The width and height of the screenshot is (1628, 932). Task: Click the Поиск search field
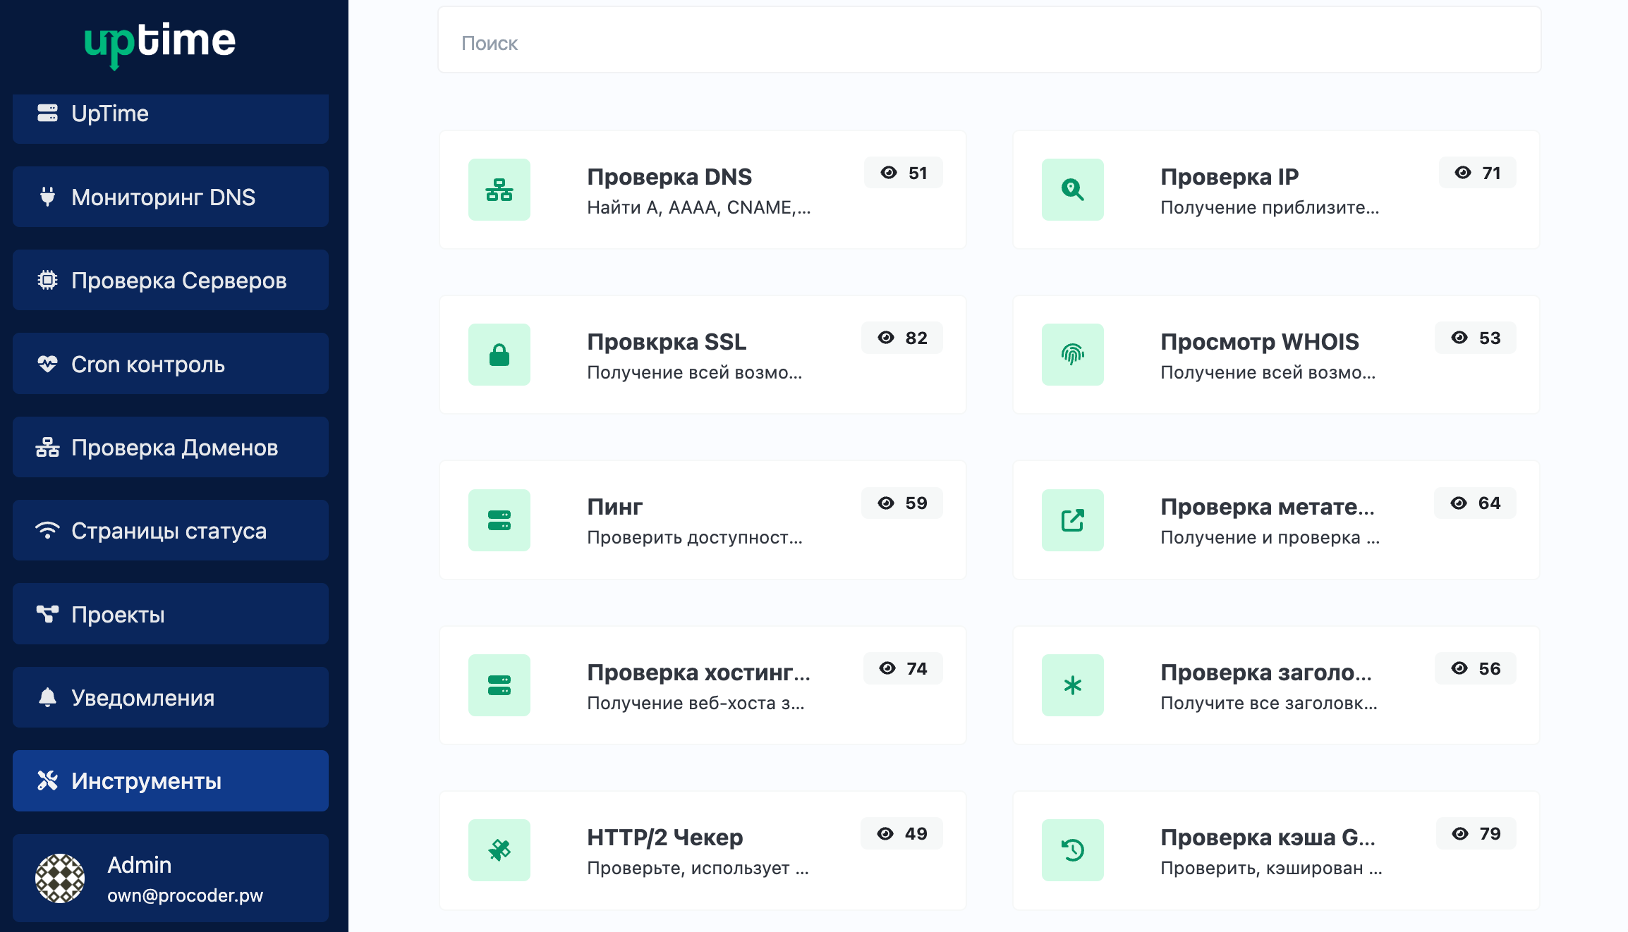[x=988, y=43]
